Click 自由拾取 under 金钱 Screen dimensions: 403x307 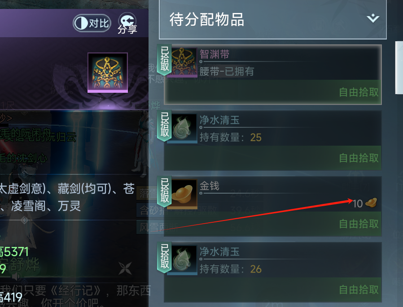pyautogui.click(x=359, y=224)
